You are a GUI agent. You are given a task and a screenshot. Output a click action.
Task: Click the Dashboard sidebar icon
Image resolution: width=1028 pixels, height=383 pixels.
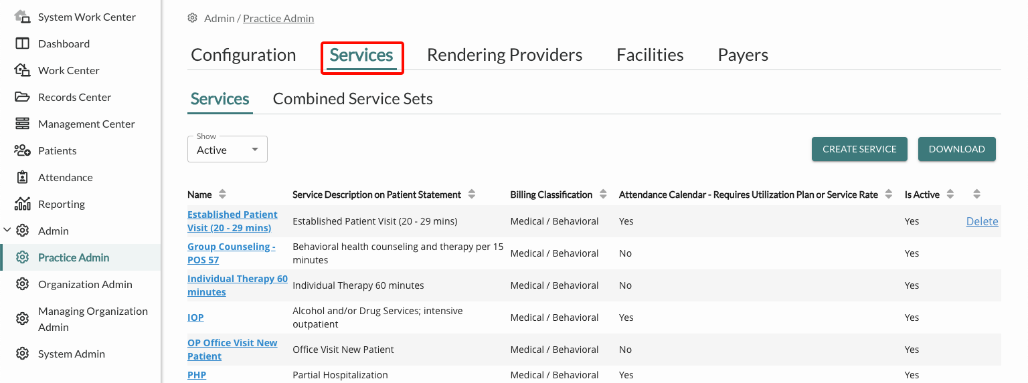pyautogui.click(x=23, y=43)
